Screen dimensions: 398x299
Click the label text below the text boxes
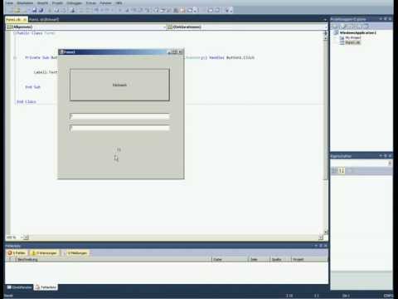pyautogui.click(x=119, y=149)
